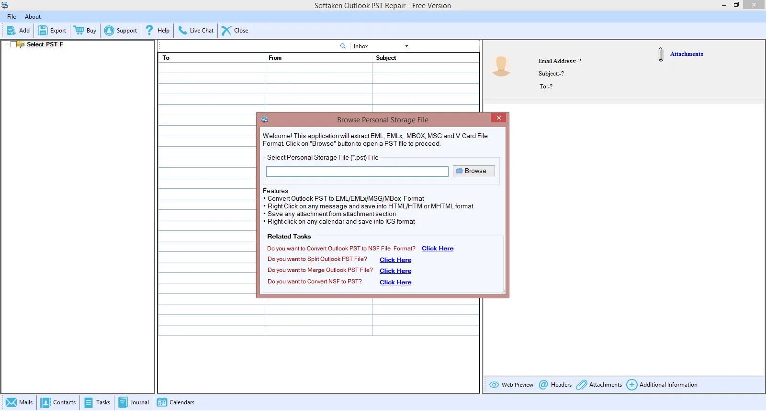Click the Subject:-? text in preview
The image size is (766, 411).
(x=551, y=74)
